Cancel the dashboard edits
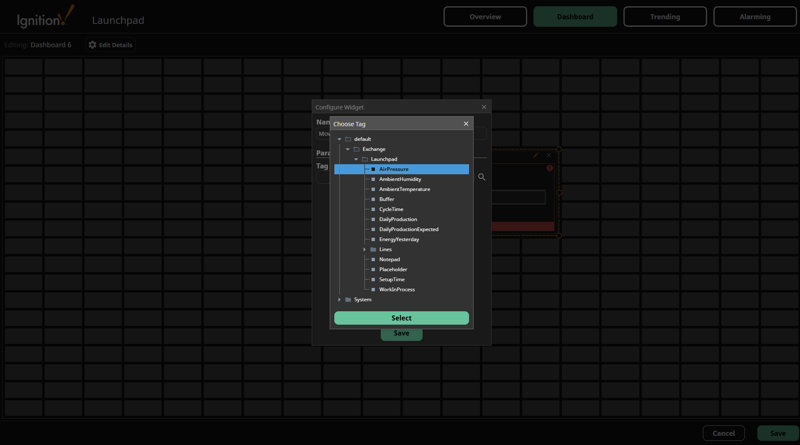Viewport: 800px width, 445px height. (x=723, y=433)
